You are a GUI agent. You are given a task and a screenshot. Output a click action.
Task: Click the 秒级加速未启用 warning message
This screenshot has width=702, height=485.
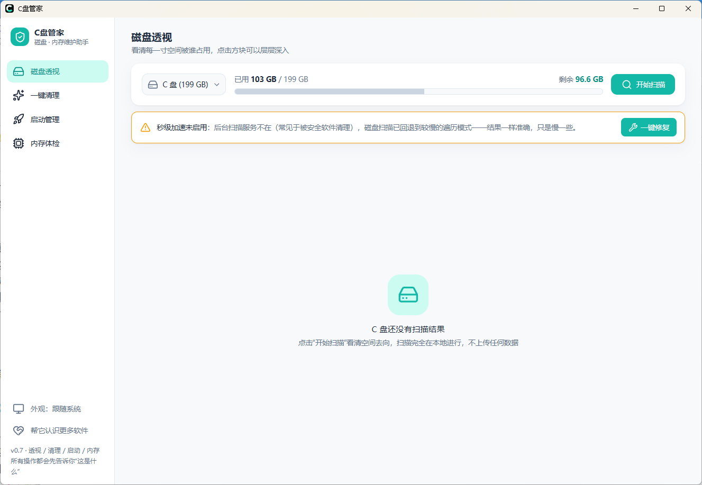click(366, 127)
